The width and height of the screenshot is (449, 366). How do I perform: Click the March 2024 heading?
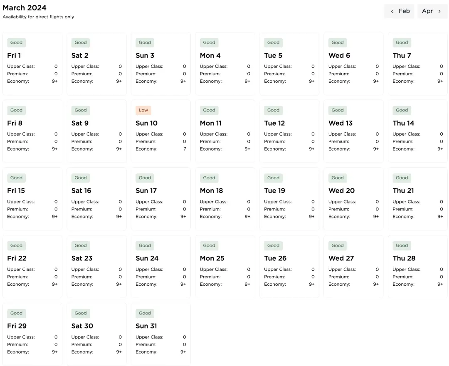pyautogui.click(x=25, y=8)
